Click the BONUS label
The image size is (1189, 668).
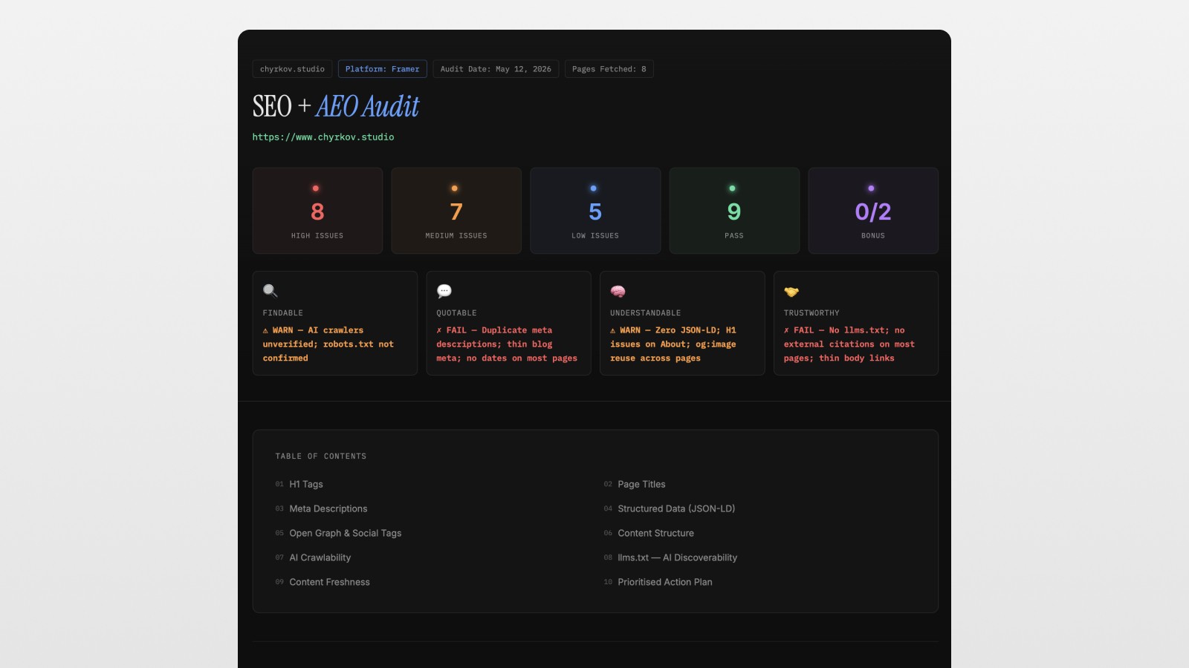point(873,236)
